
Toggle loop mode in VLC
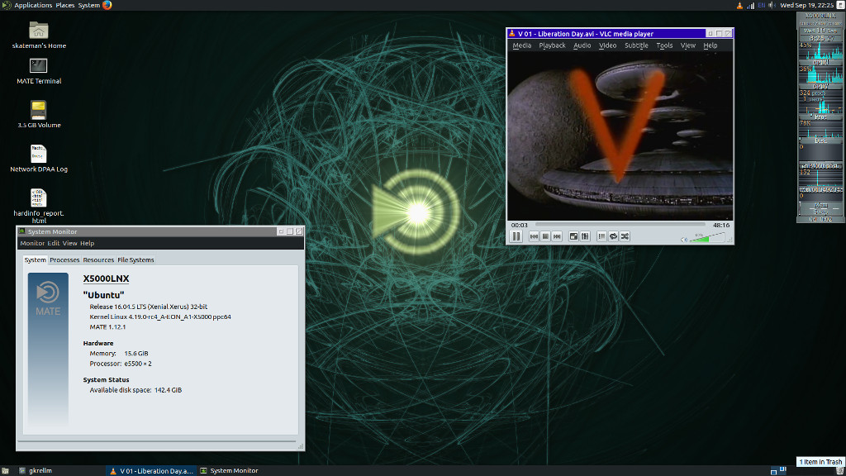[614, 236]
